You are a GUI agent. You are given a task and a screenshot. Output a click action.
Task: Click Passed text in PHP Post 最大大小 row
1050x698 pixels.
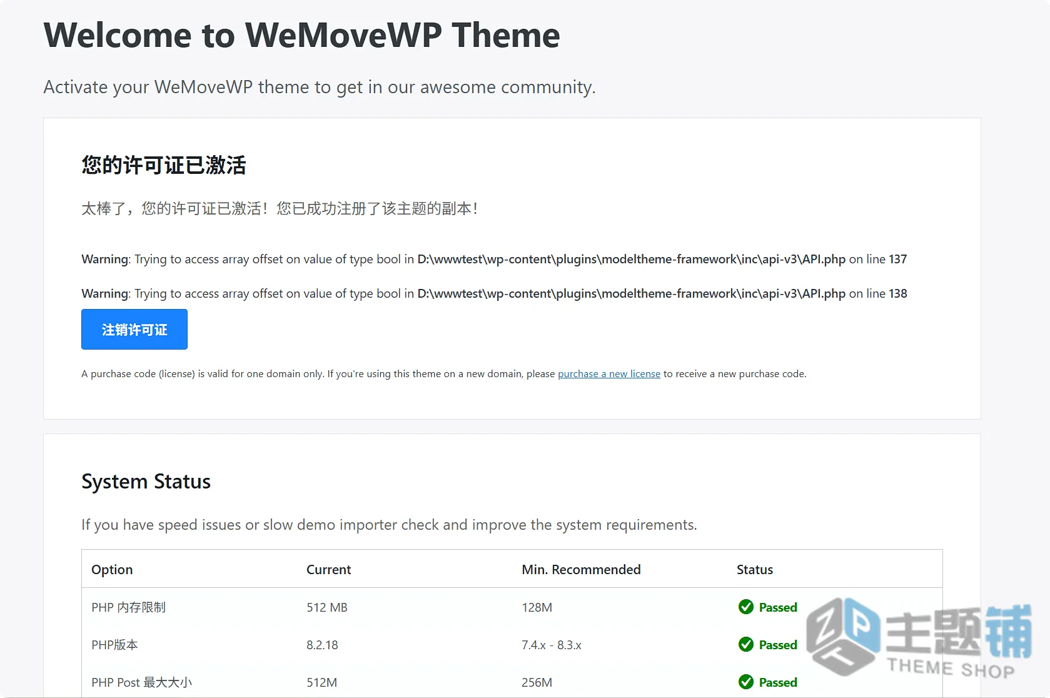point(778,682)
